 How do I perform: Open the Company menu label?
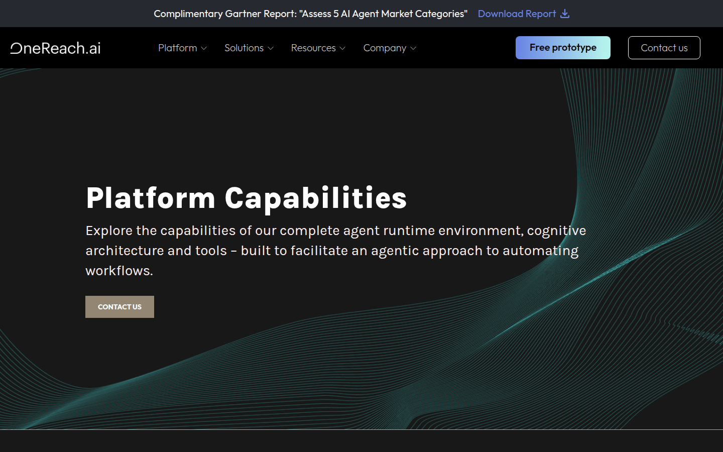point(385,48)
